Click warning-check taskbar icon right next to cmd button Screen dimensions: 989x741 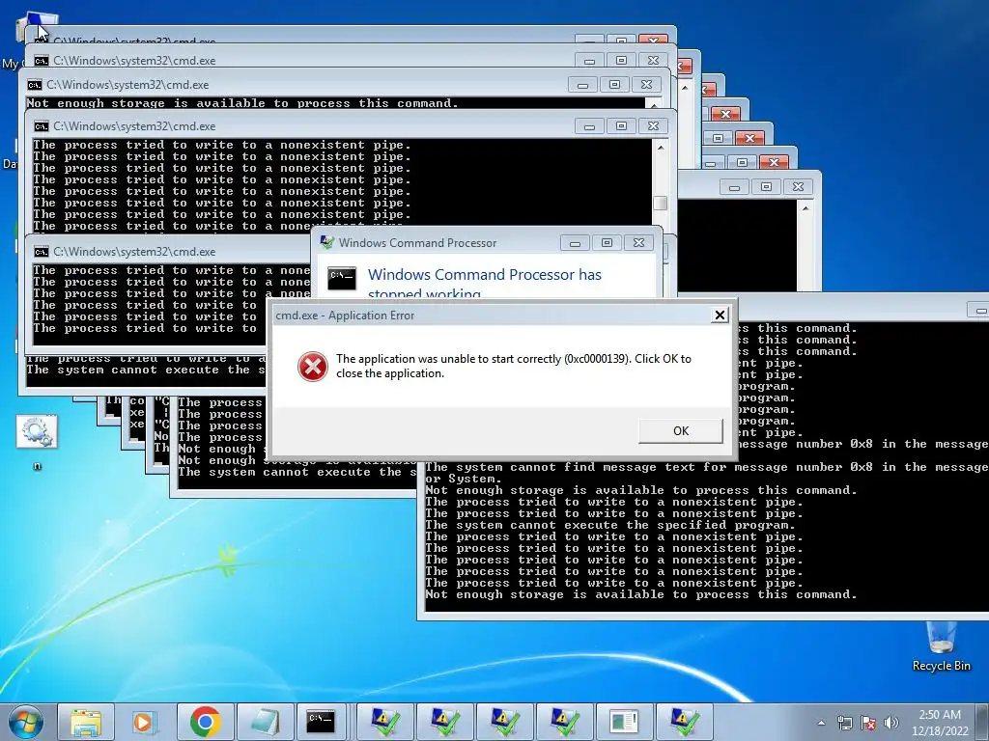(384, 722)
